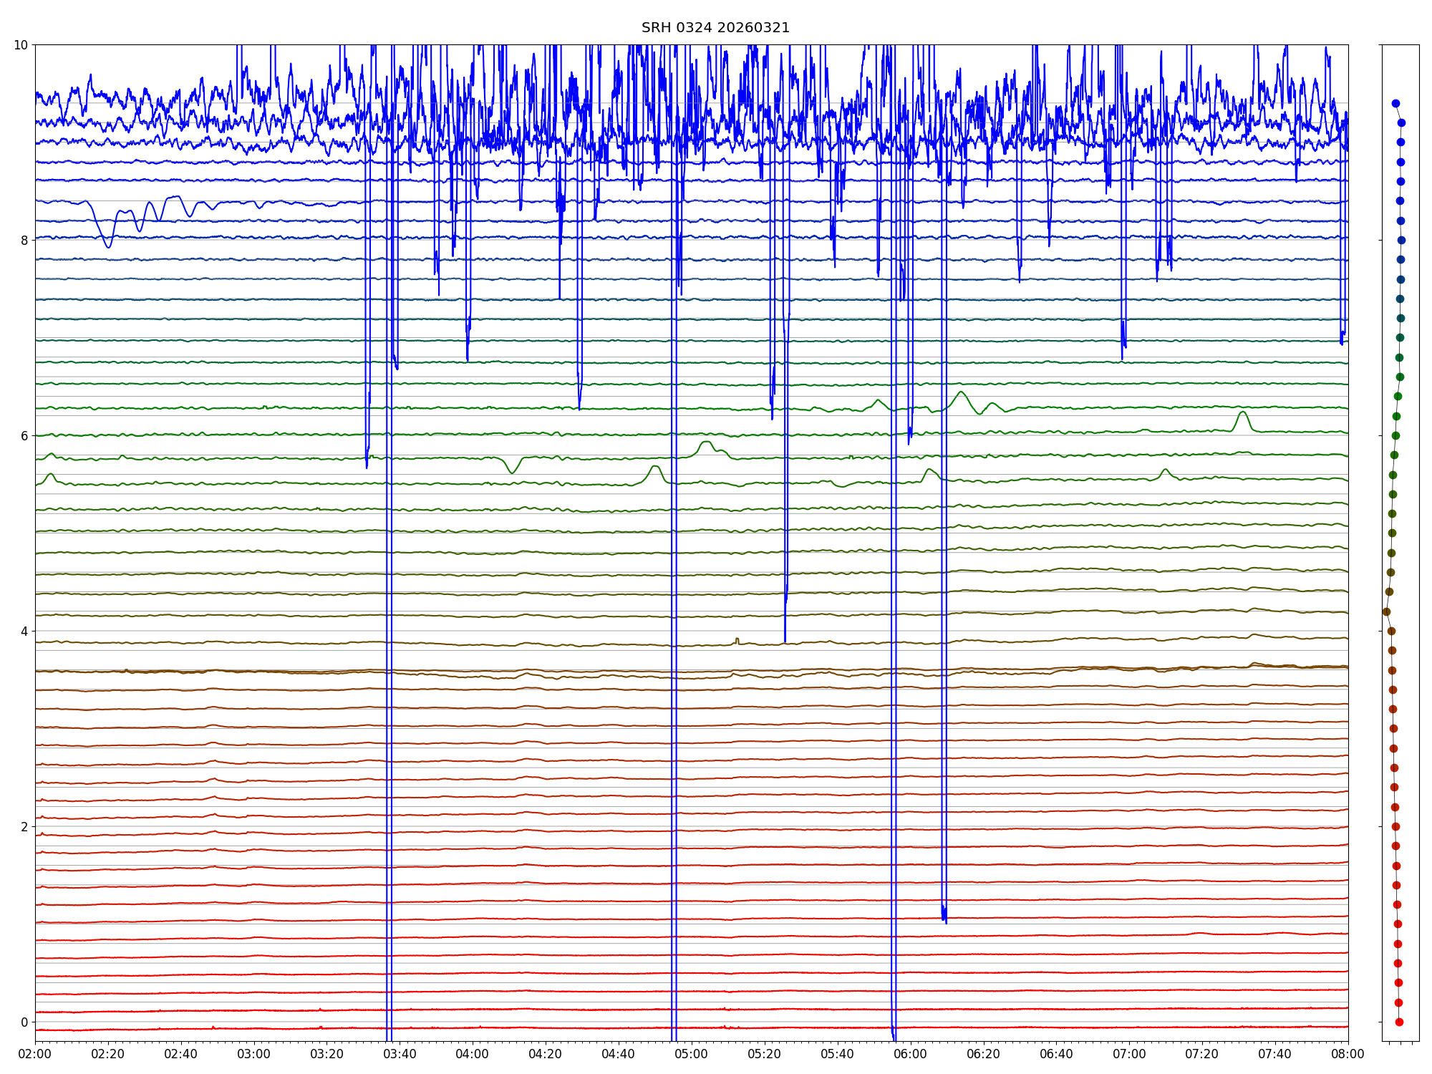Click leftmost brown dot in right panel
This screenshot has width=1432, height=1074.
[1386, 611]
